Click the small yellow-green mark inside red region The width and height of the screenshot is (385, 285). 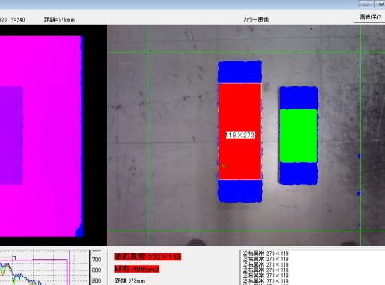[x=224, y=166]
